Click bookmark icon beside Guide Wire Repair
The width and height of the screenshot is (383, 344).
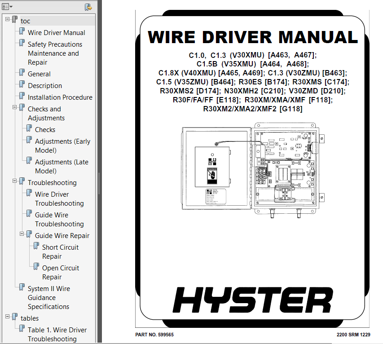pos(29,234)
